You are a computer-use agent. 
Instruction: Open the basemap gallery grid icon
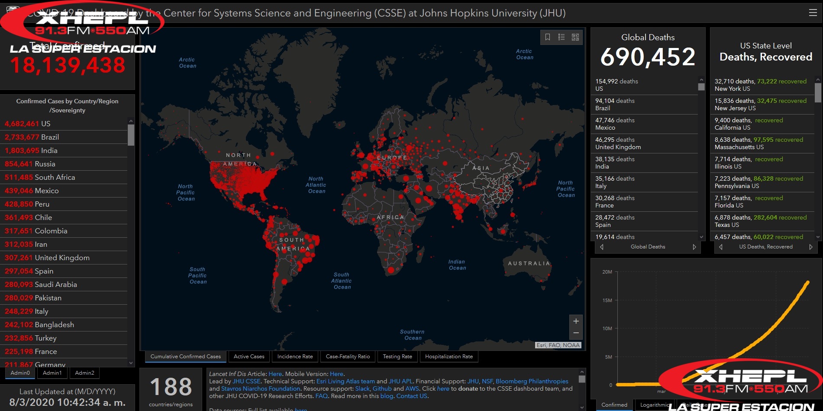coord(575,37)
